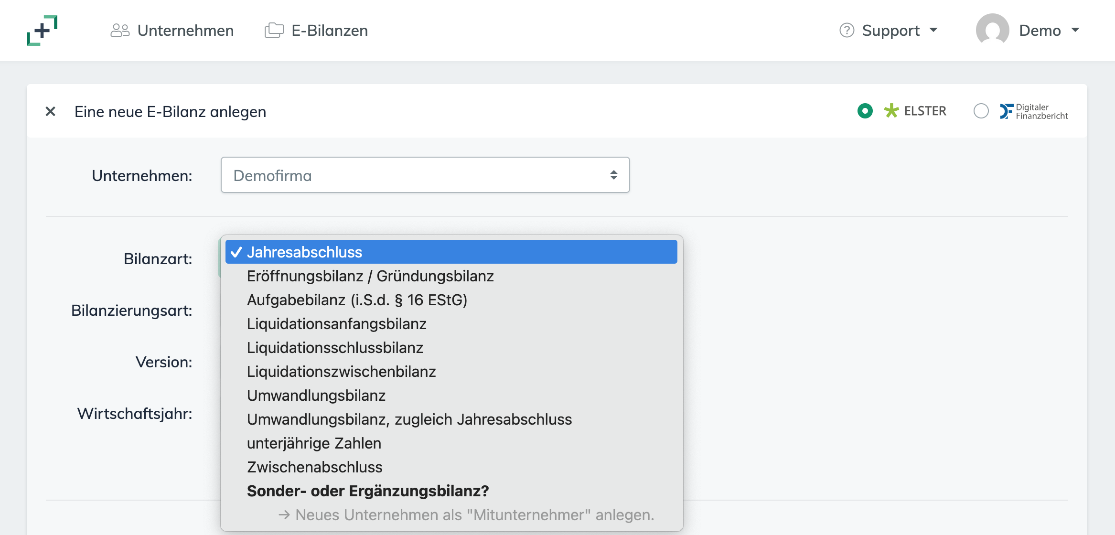Select Umwandlungsbilanz, zugleich Jahresabschluss entry
This screenshot has width=1115, height=535.
[x=409, y=419]
